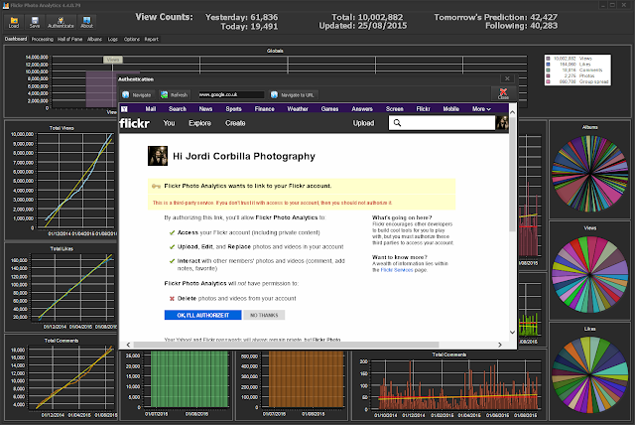635x425 pixels.
Task: Click the browser scroll up arrow
Action: click(512, 111)
